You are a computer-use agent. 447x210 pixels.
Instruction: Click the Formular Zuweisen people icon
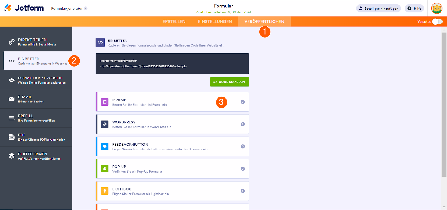coord(11,80)
